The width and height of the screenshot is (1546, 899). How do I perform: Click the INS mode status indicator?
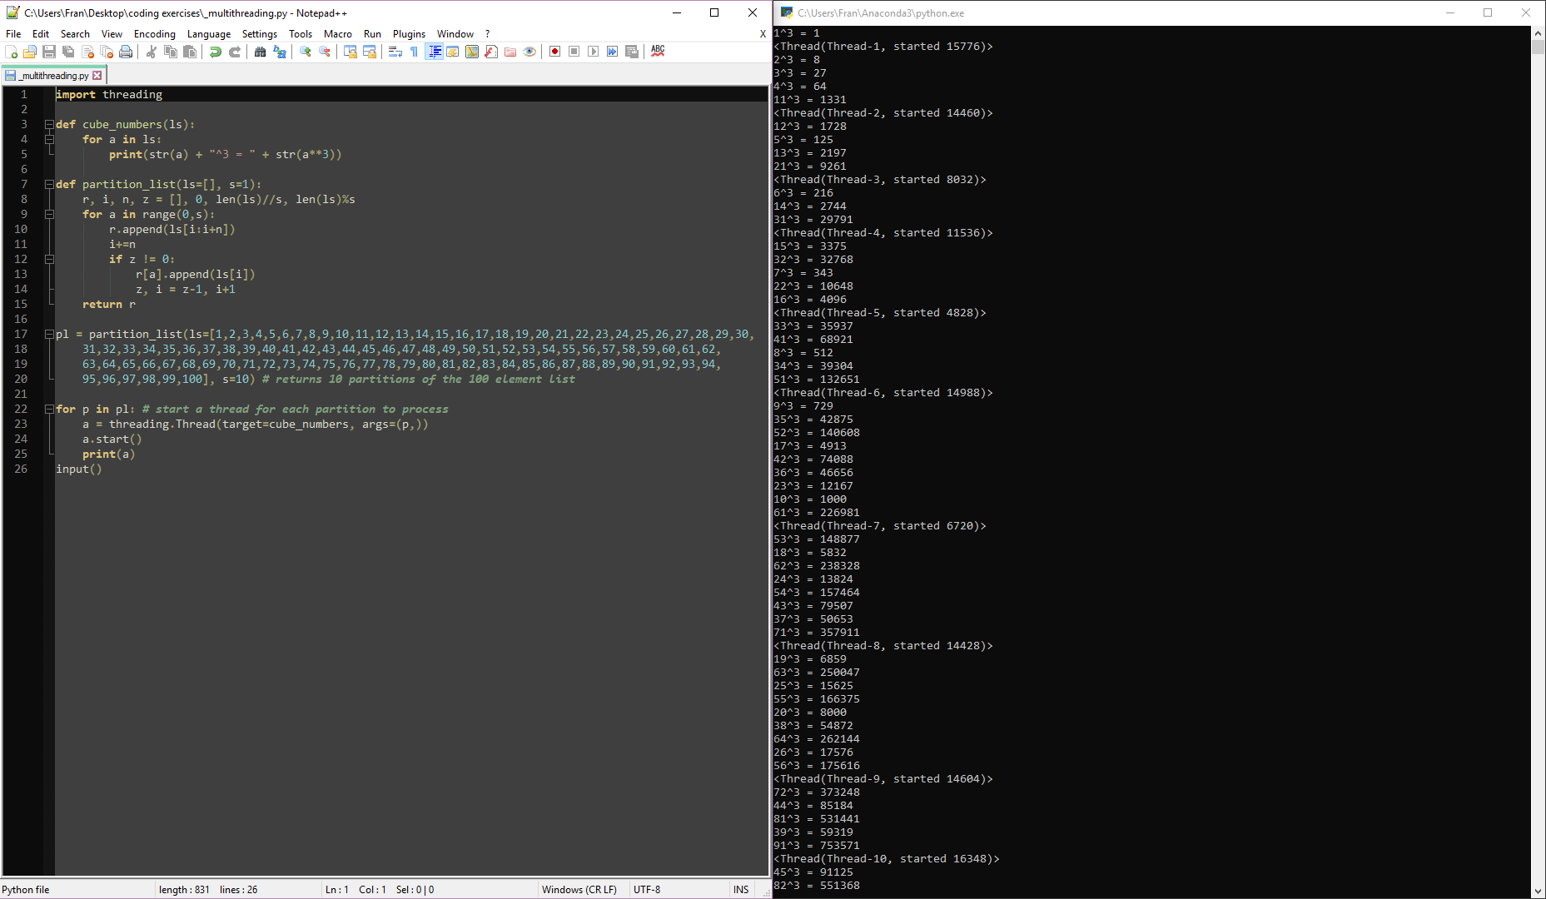coord(741,890)
